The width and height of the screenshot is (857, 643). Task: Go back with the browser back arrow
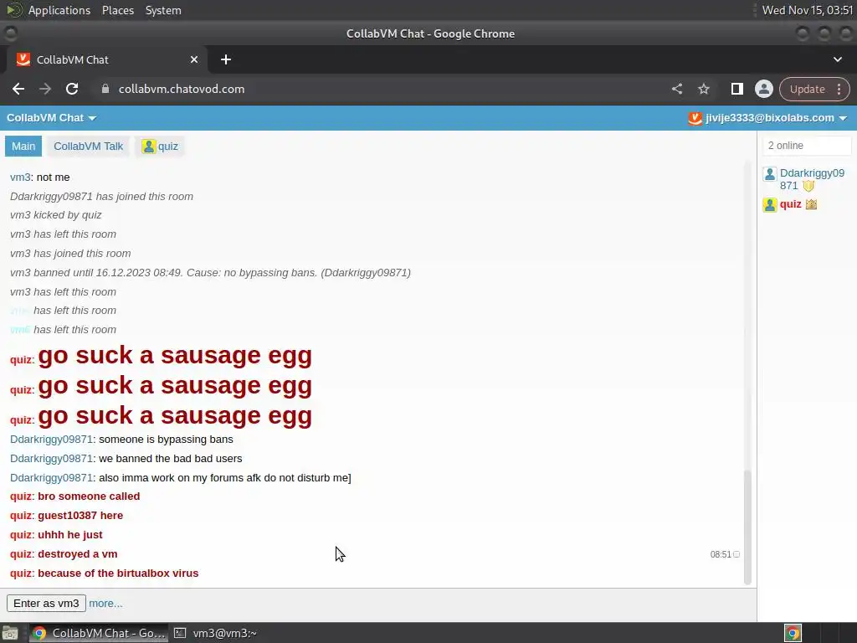tap(18, 89)
